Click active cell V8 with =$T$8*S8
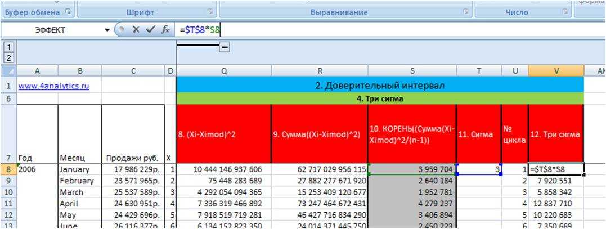 tap(556, 169)
